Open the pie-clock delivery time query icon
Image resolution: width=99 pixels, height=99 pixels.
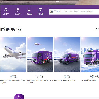[17, 10]
